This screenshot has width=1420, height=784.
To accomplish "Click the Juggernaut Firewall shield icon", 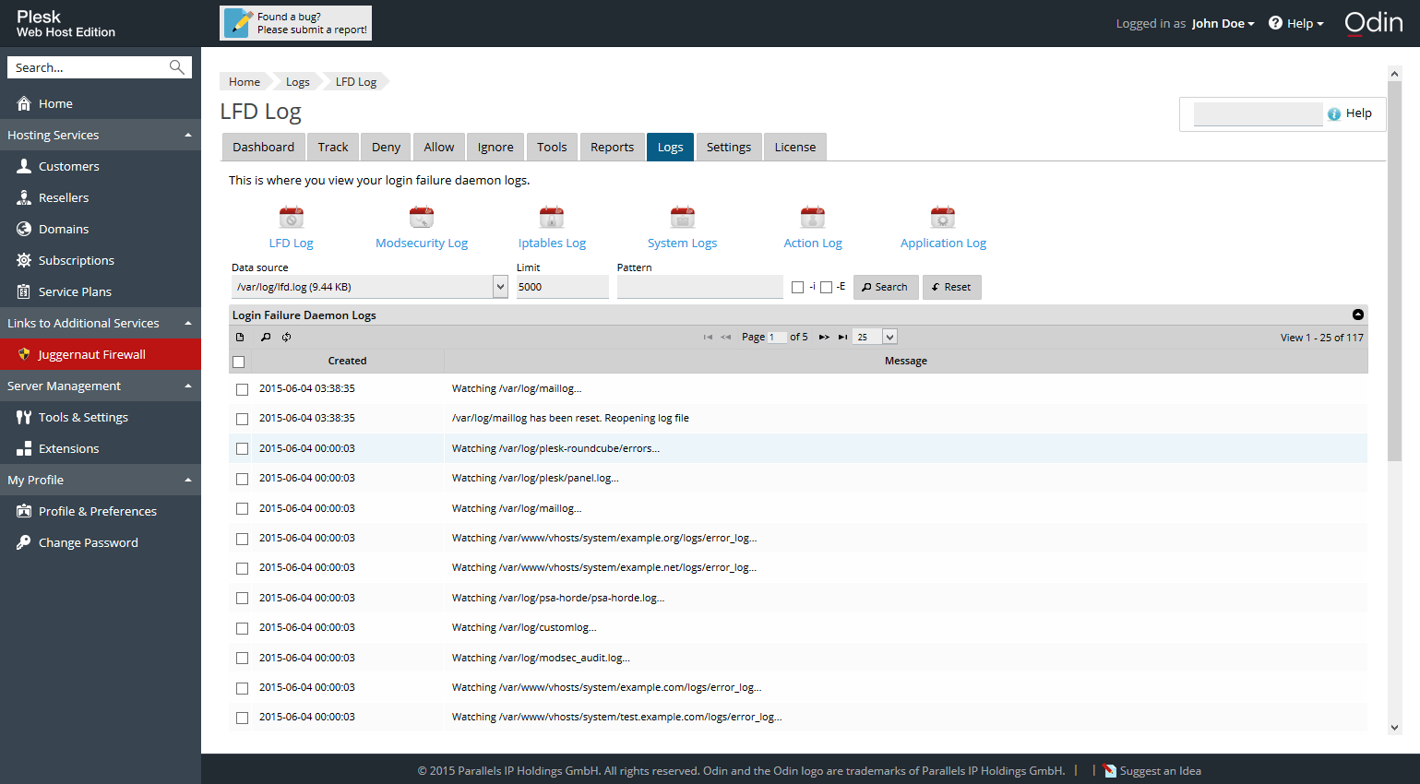I will point(24,354).
